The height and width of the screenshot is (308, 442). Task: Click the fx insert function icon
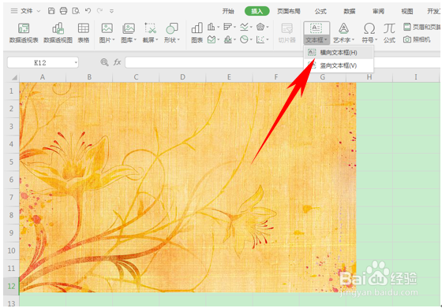[117, 62]
